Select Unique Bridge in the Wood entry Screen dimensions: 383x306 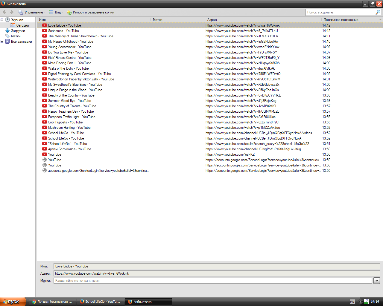click(75, 90)
